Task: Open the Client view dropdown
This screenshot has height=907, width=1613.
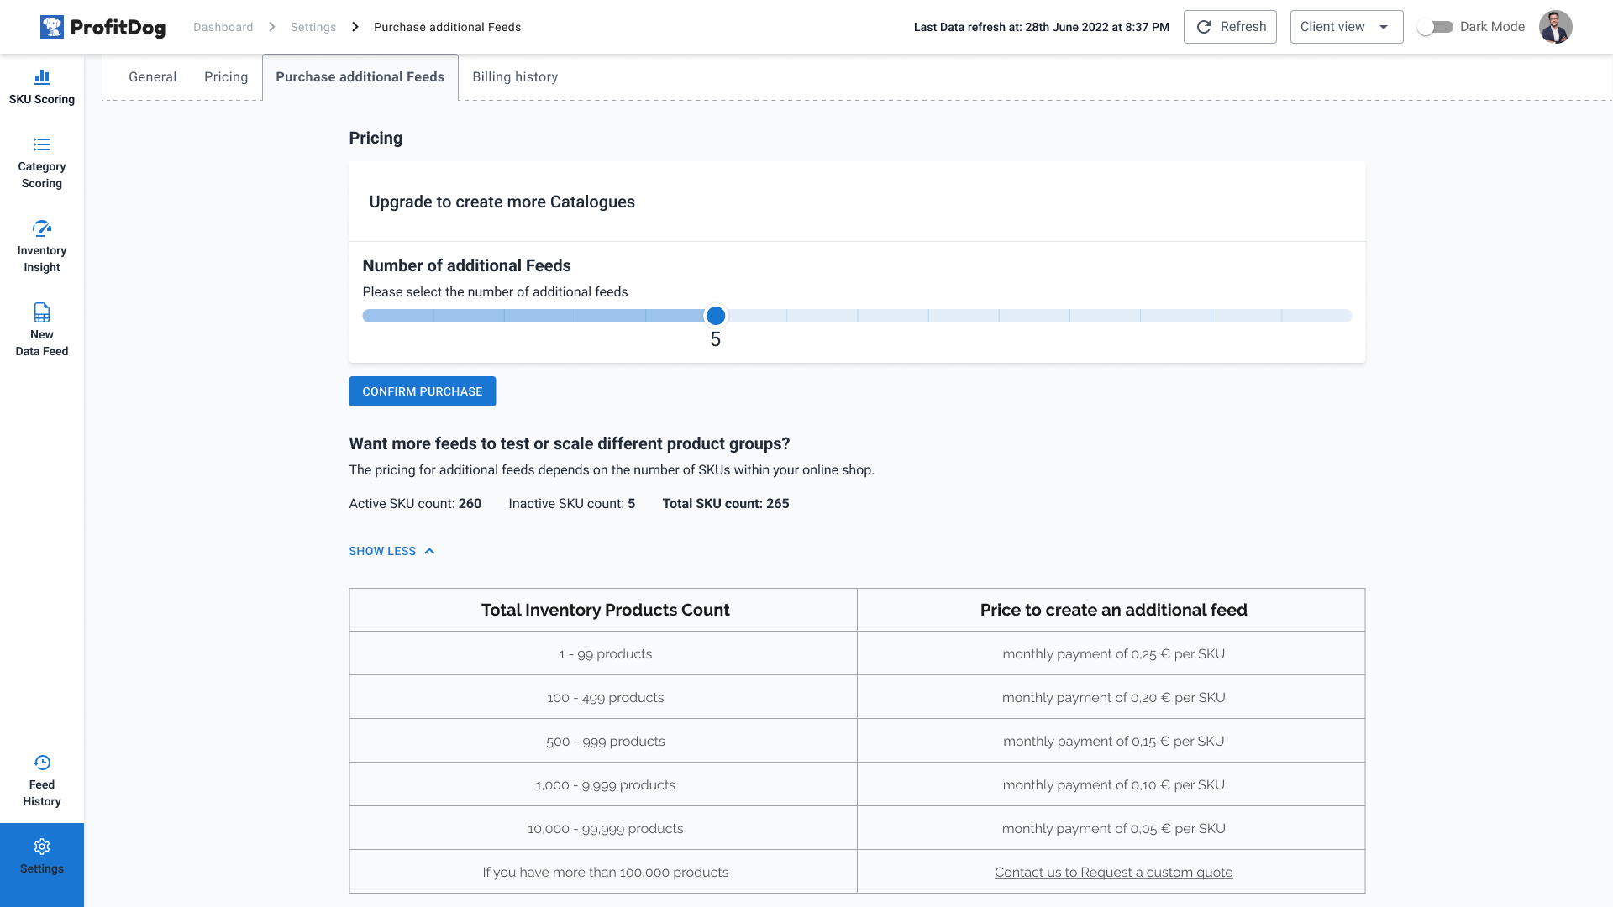Action: pyautogui.click(x=1347, y=27)
